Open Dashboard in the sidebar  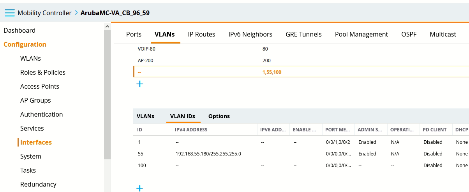pos(19,30)
